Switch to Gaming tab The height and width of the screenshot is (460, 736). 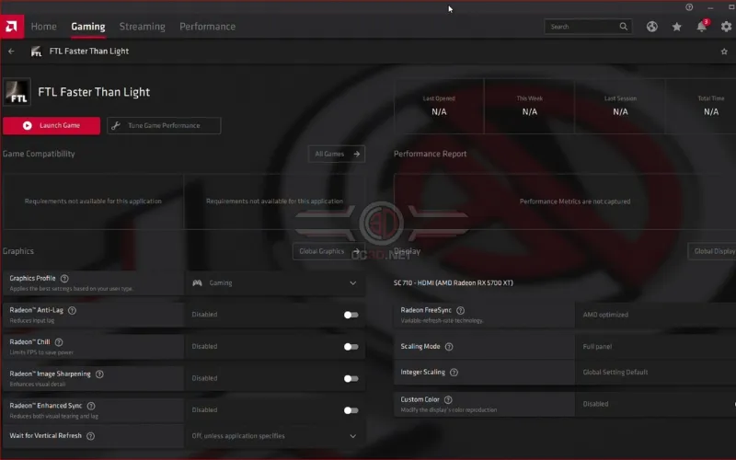click(88, 27)
